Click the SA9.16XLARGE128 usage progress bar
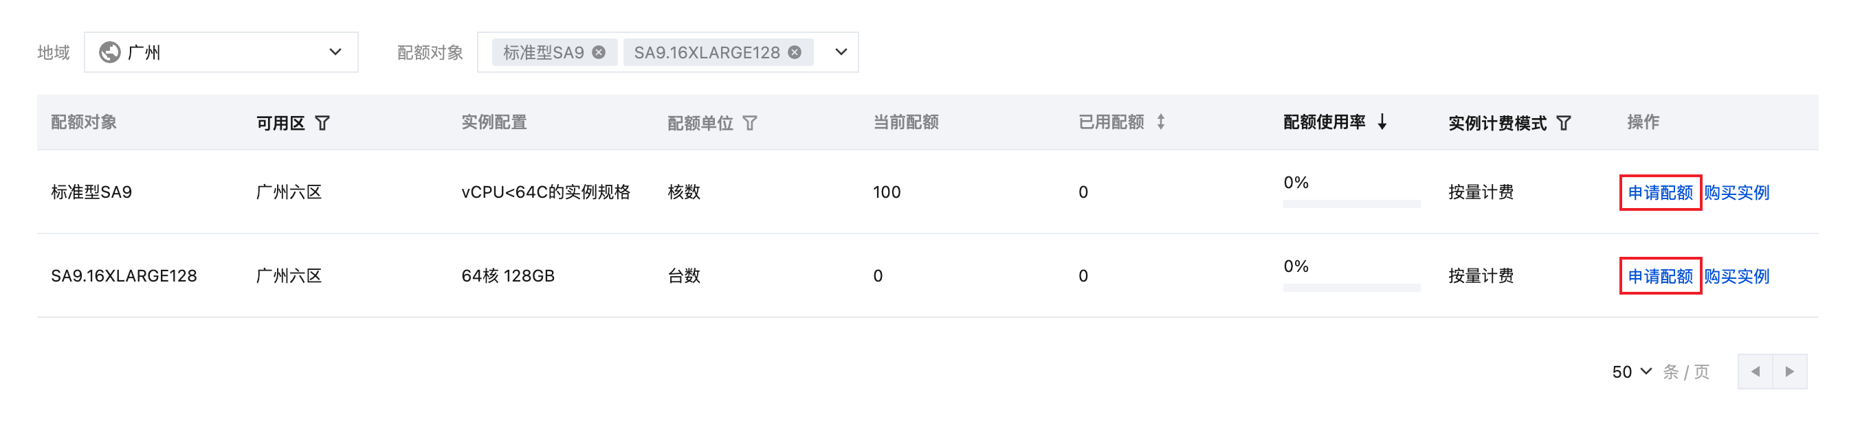Screen dimensions: 1849x423 click(1351, 288)
